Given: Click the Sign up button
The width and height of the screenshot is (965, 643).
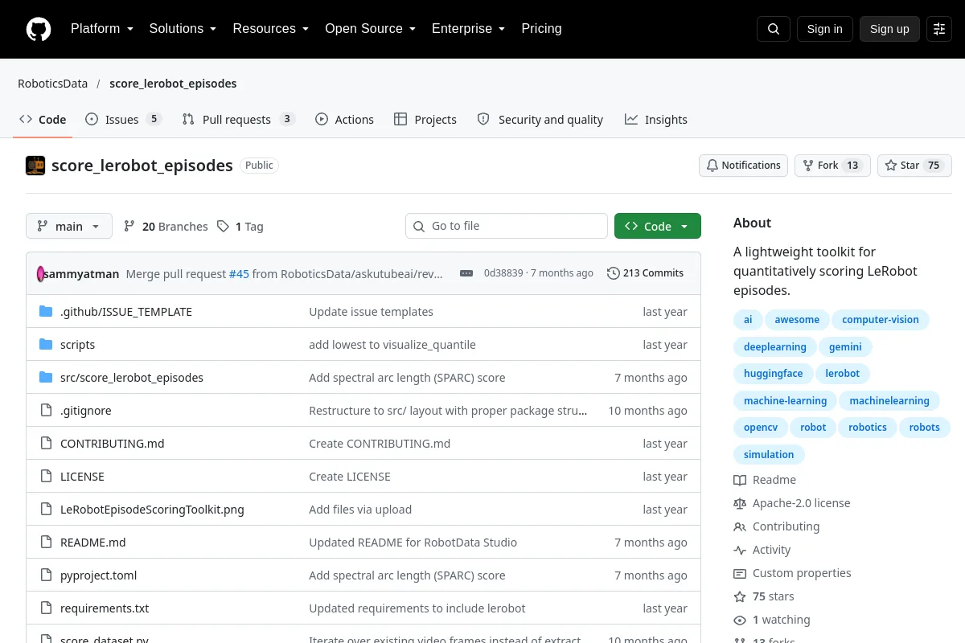Looking at the screenshot, I should [889, 29].
